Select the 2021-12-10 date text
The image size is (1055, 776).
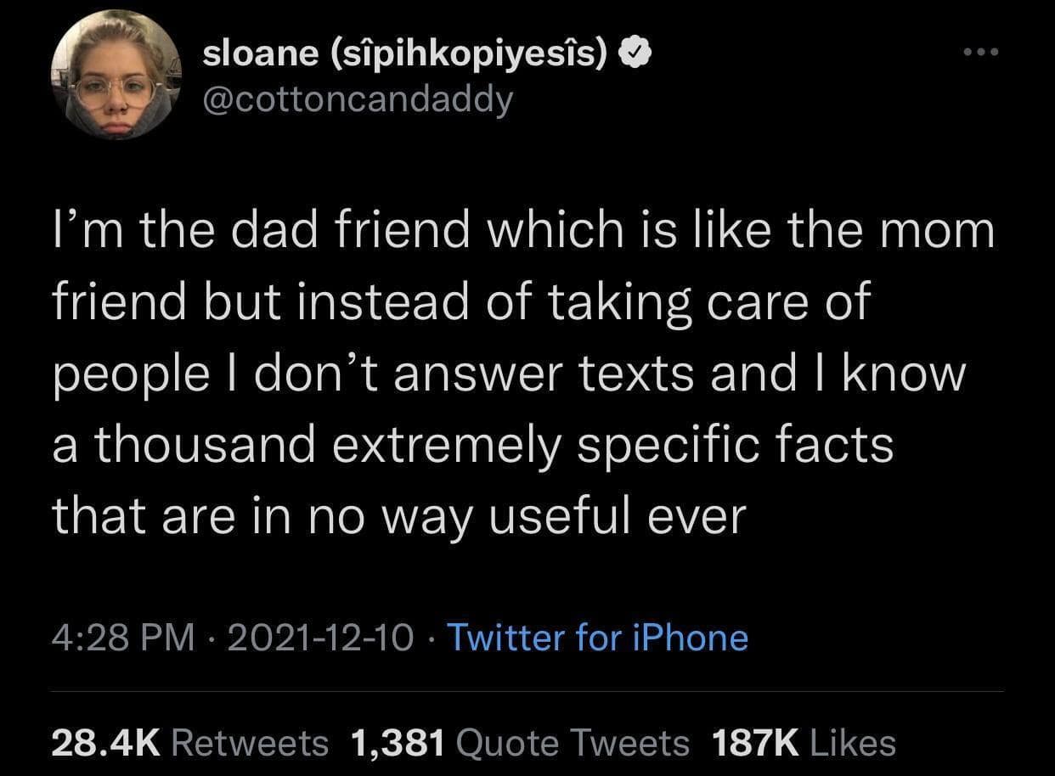click(x=322, y=638)
